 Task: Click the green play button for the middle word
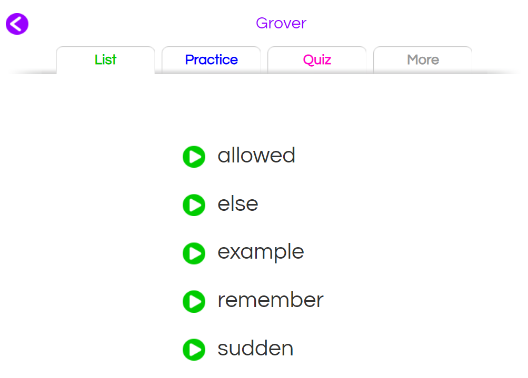[x=194, y=253]
